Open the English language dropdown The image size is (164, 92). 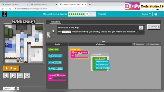9,89
